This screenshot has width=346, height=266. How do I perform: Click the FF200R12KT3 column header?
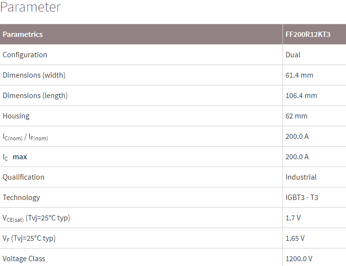(x=308, y=34)
